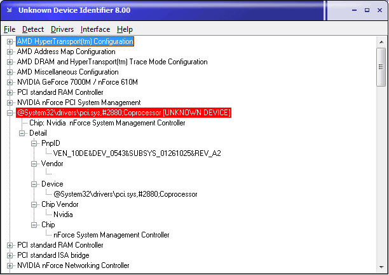Expand PCI standard RAM Controller above ISA bridge
389x275 pixels.
pyautogui.click(x=10, y=245)
